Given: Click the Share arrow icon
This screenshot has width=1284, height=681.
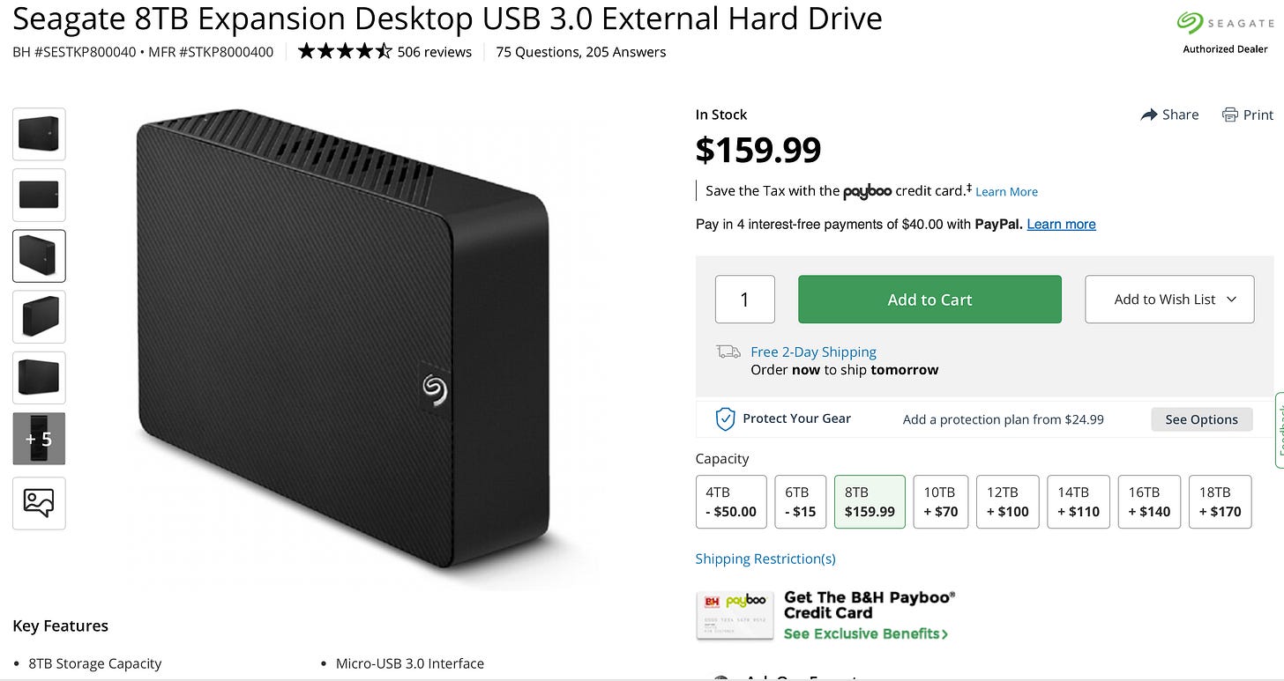Looking at the screenshot, I should [1148, 115].
